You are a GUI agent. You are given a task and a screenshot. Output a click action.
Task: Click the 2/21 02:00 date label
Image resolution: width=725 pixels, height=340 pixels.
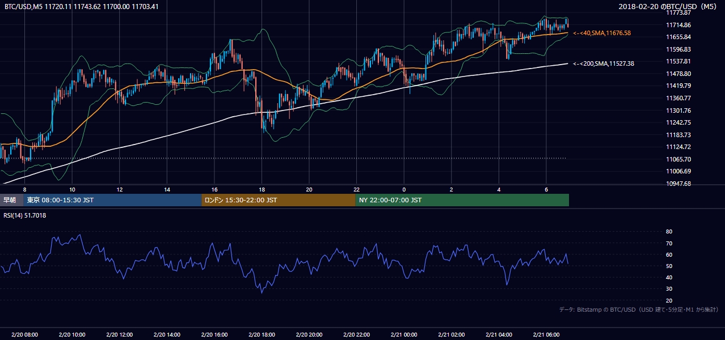click(451, 334)
